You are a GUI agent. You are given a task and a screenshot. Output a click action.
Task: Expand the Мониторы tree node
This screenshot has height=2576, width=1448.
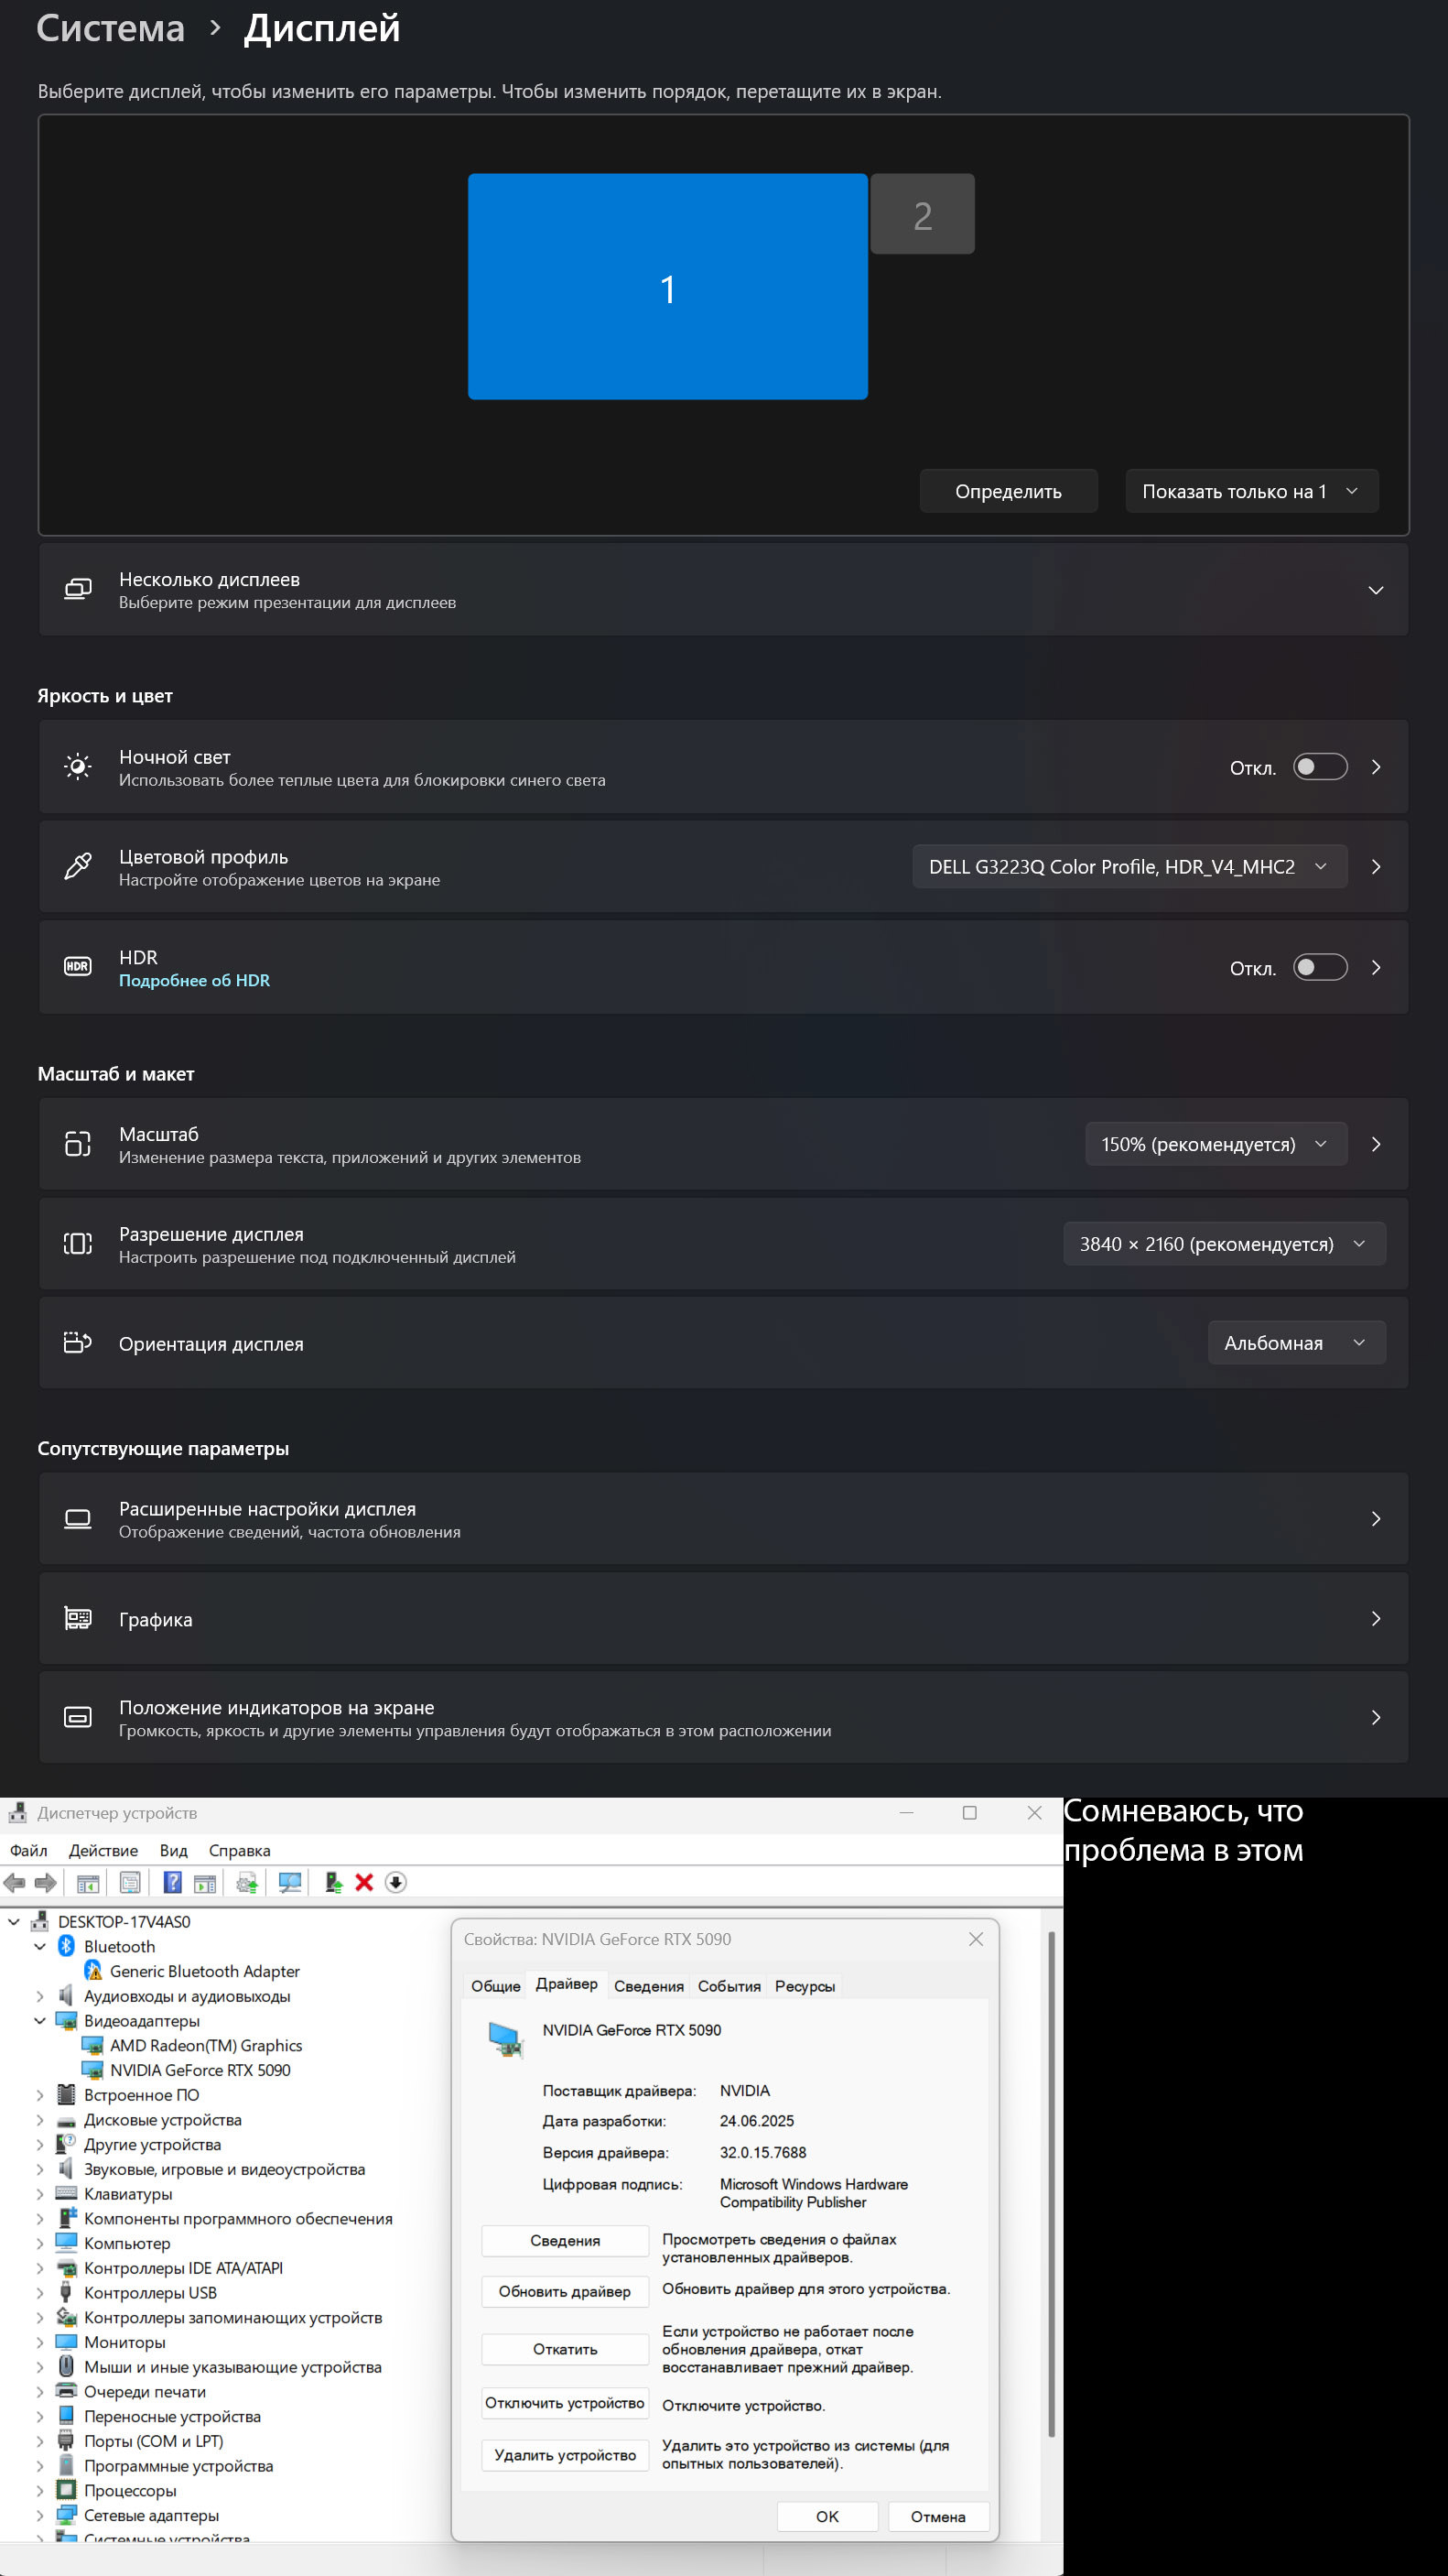(x=40, y=2342)
